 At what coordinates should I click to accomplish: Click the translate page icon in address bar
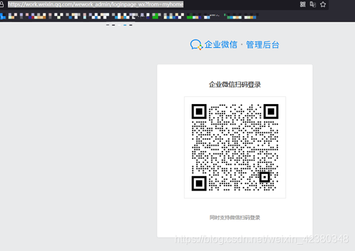[313, 4]
